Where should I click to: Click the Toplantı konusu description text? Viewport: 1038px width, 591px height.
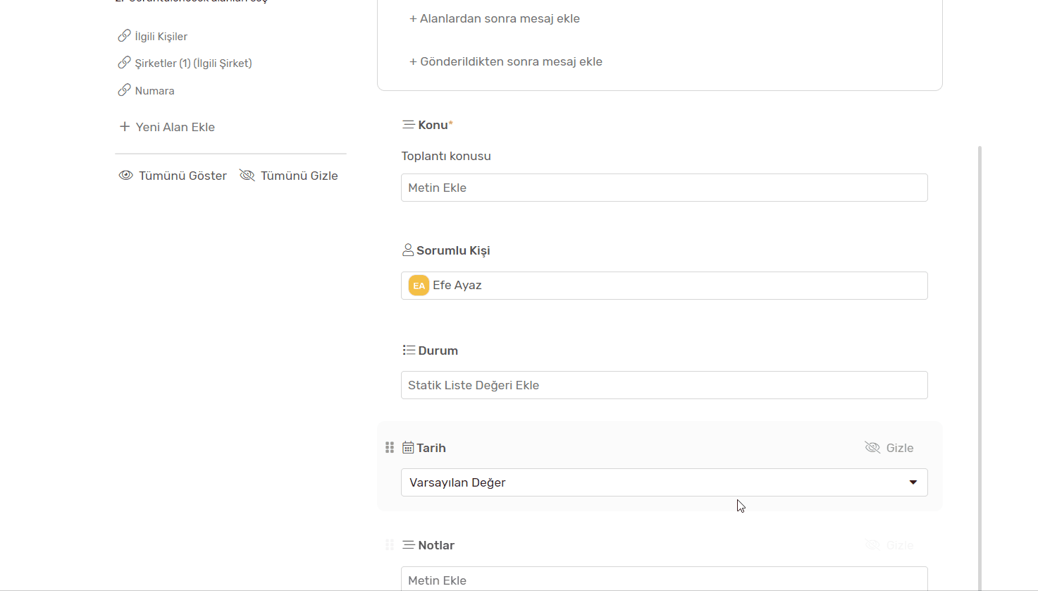(x=446, y=156)
